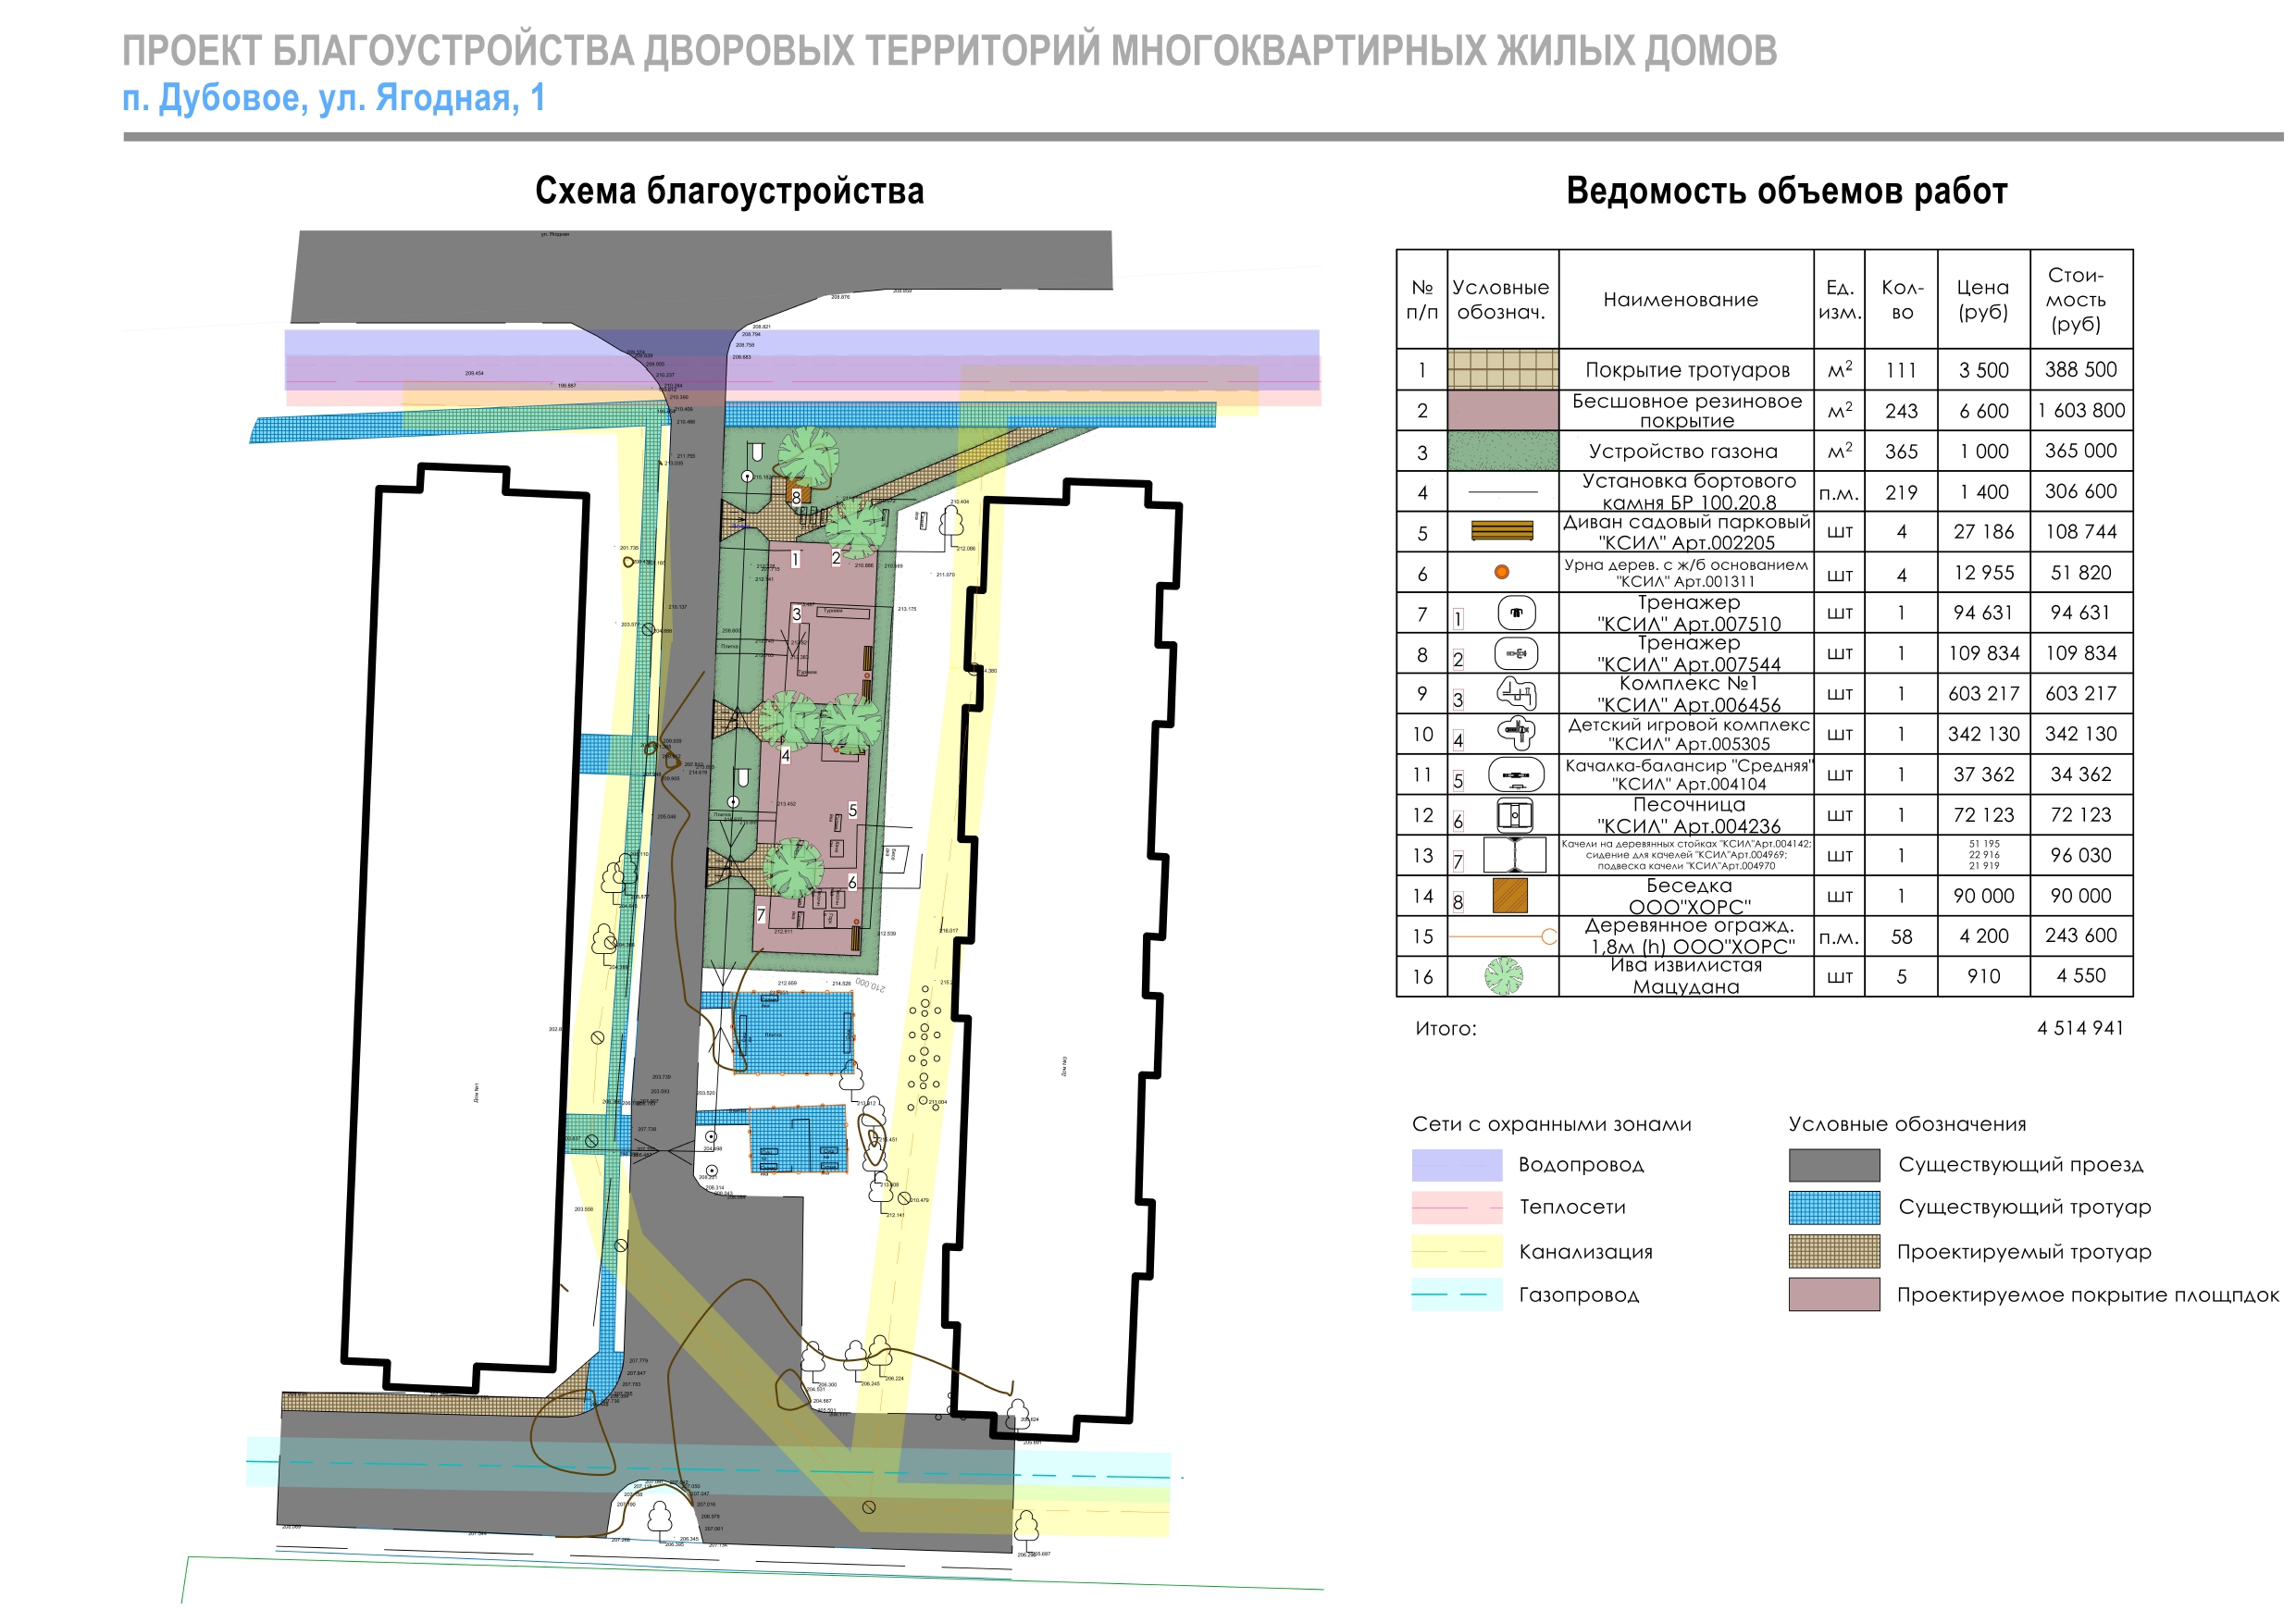Click the green lawn symbol for Устройство газона
Viewport: 2296px width, 1623px height.
point(1502,451)
